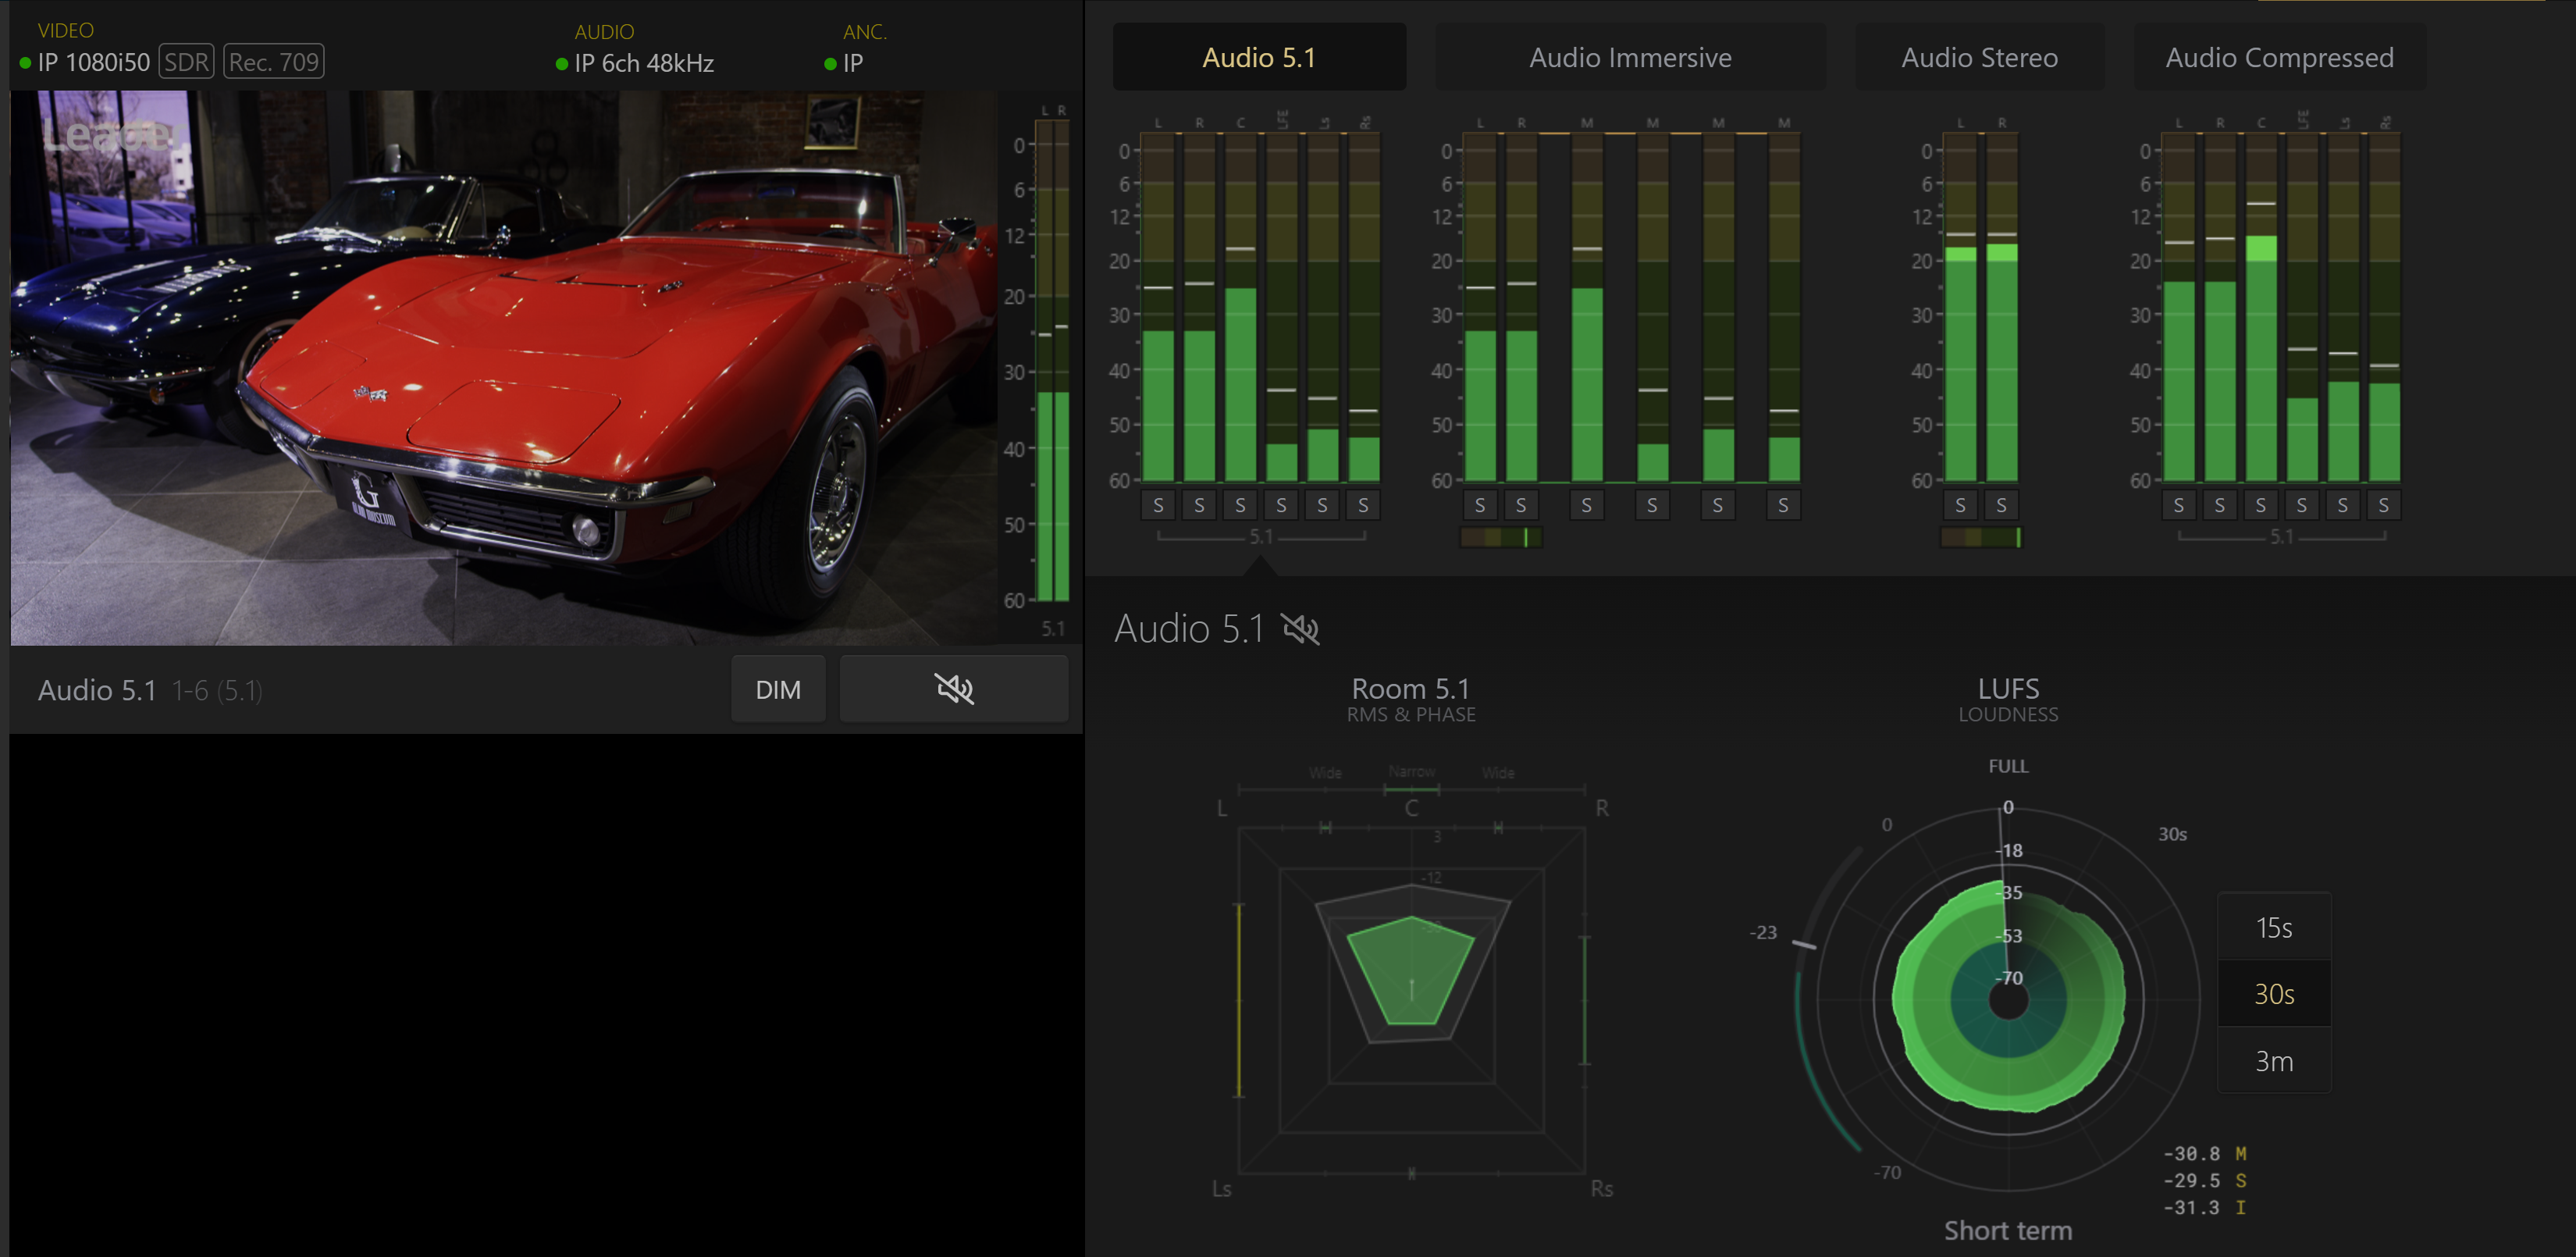This screenshot has width=2576, height=1257.
Task: Click the 'Room 5.1' RMS & PHASE title
Action: tap(1410, 688)
